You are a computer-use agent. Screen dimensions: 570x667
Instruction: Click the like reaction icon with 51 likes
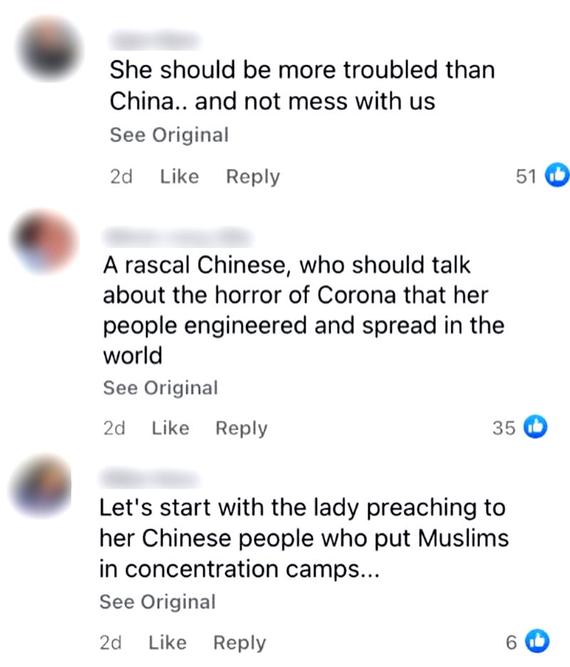pos(558,175)
